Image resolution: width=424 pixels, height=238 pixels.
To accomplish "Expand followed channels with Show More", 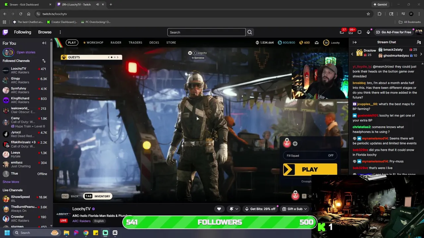I will pos(11,182).
